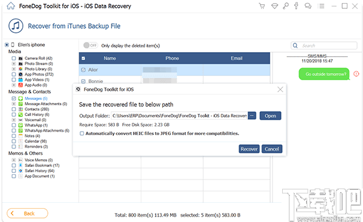
Task: Click the WhatsApp Attachments icon
Action: 20,130
